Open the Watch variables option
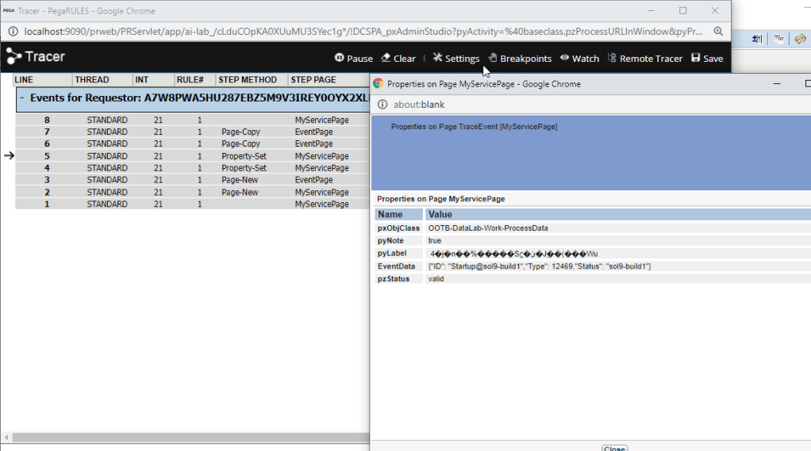The width and height of the screenshot is (811, 451). pyautogui.click(x=579, y=59)
